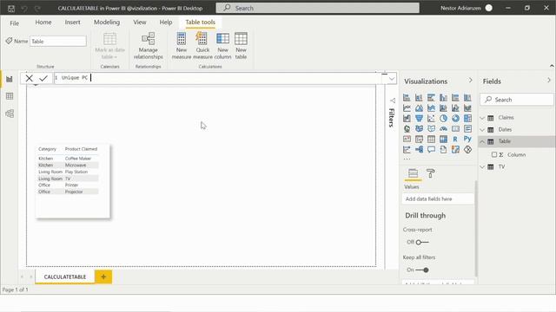Select the R script visual
The image size is (556, 312).
click(x=455, y=139)
